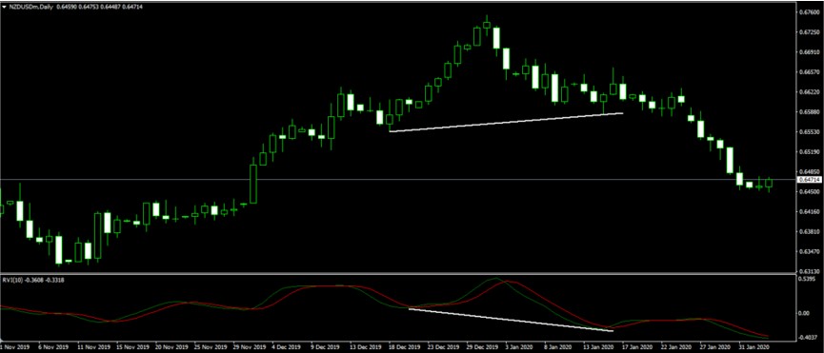Select the RVI(10) indicator label

[12, 280]
